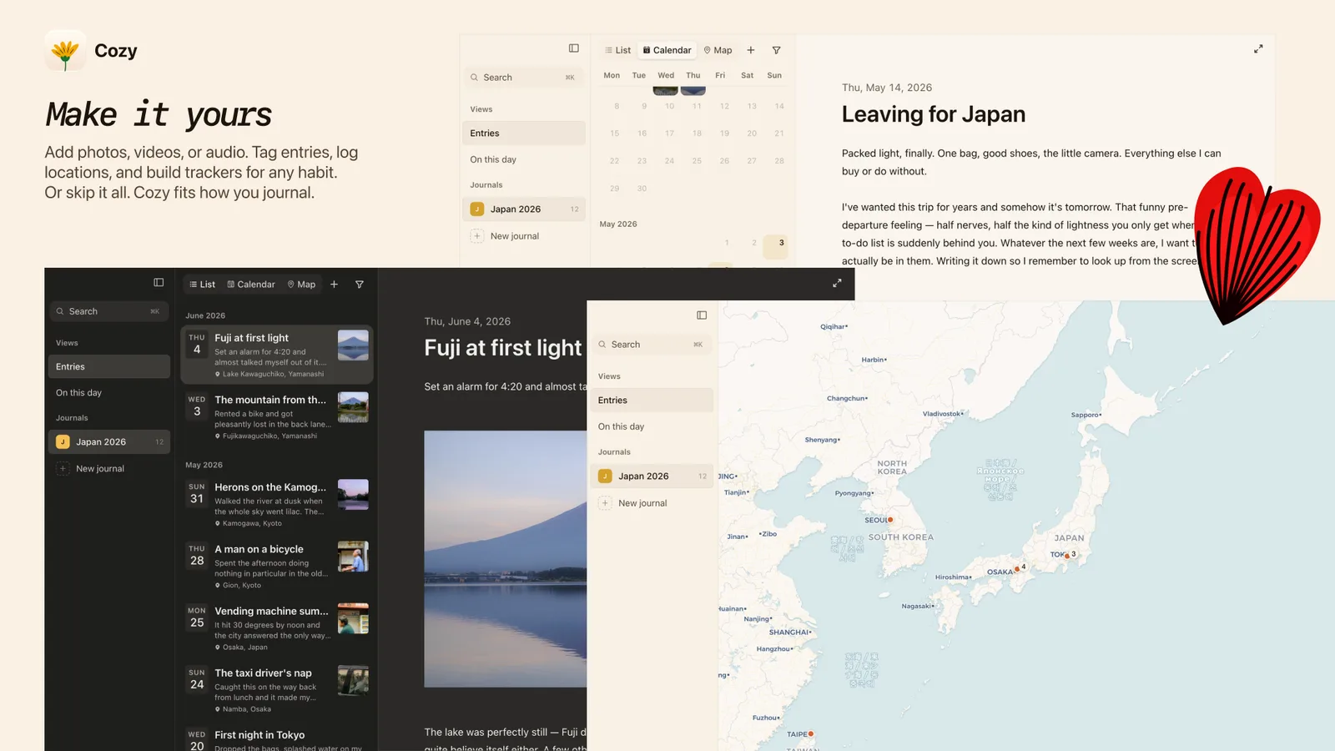Click Japan 2026 journal icon in map window sidebar
Image resolution: width=1335 pixels, height=751 pixels.
pos(605,476)
